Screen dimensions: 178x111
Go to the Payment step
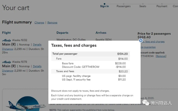point(162,6)
